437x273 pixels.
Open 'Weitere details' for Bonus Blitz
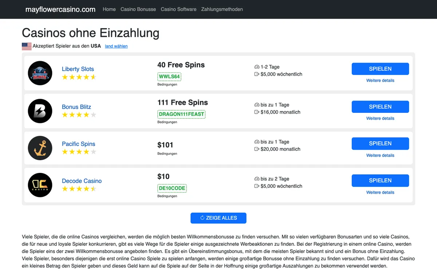[x=380, y=118]
